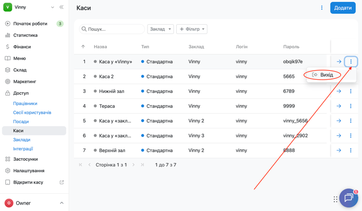Open the Фільтр dropdown
The height and width of the screenshot is (211, 362).
click(x=192, y=29)
